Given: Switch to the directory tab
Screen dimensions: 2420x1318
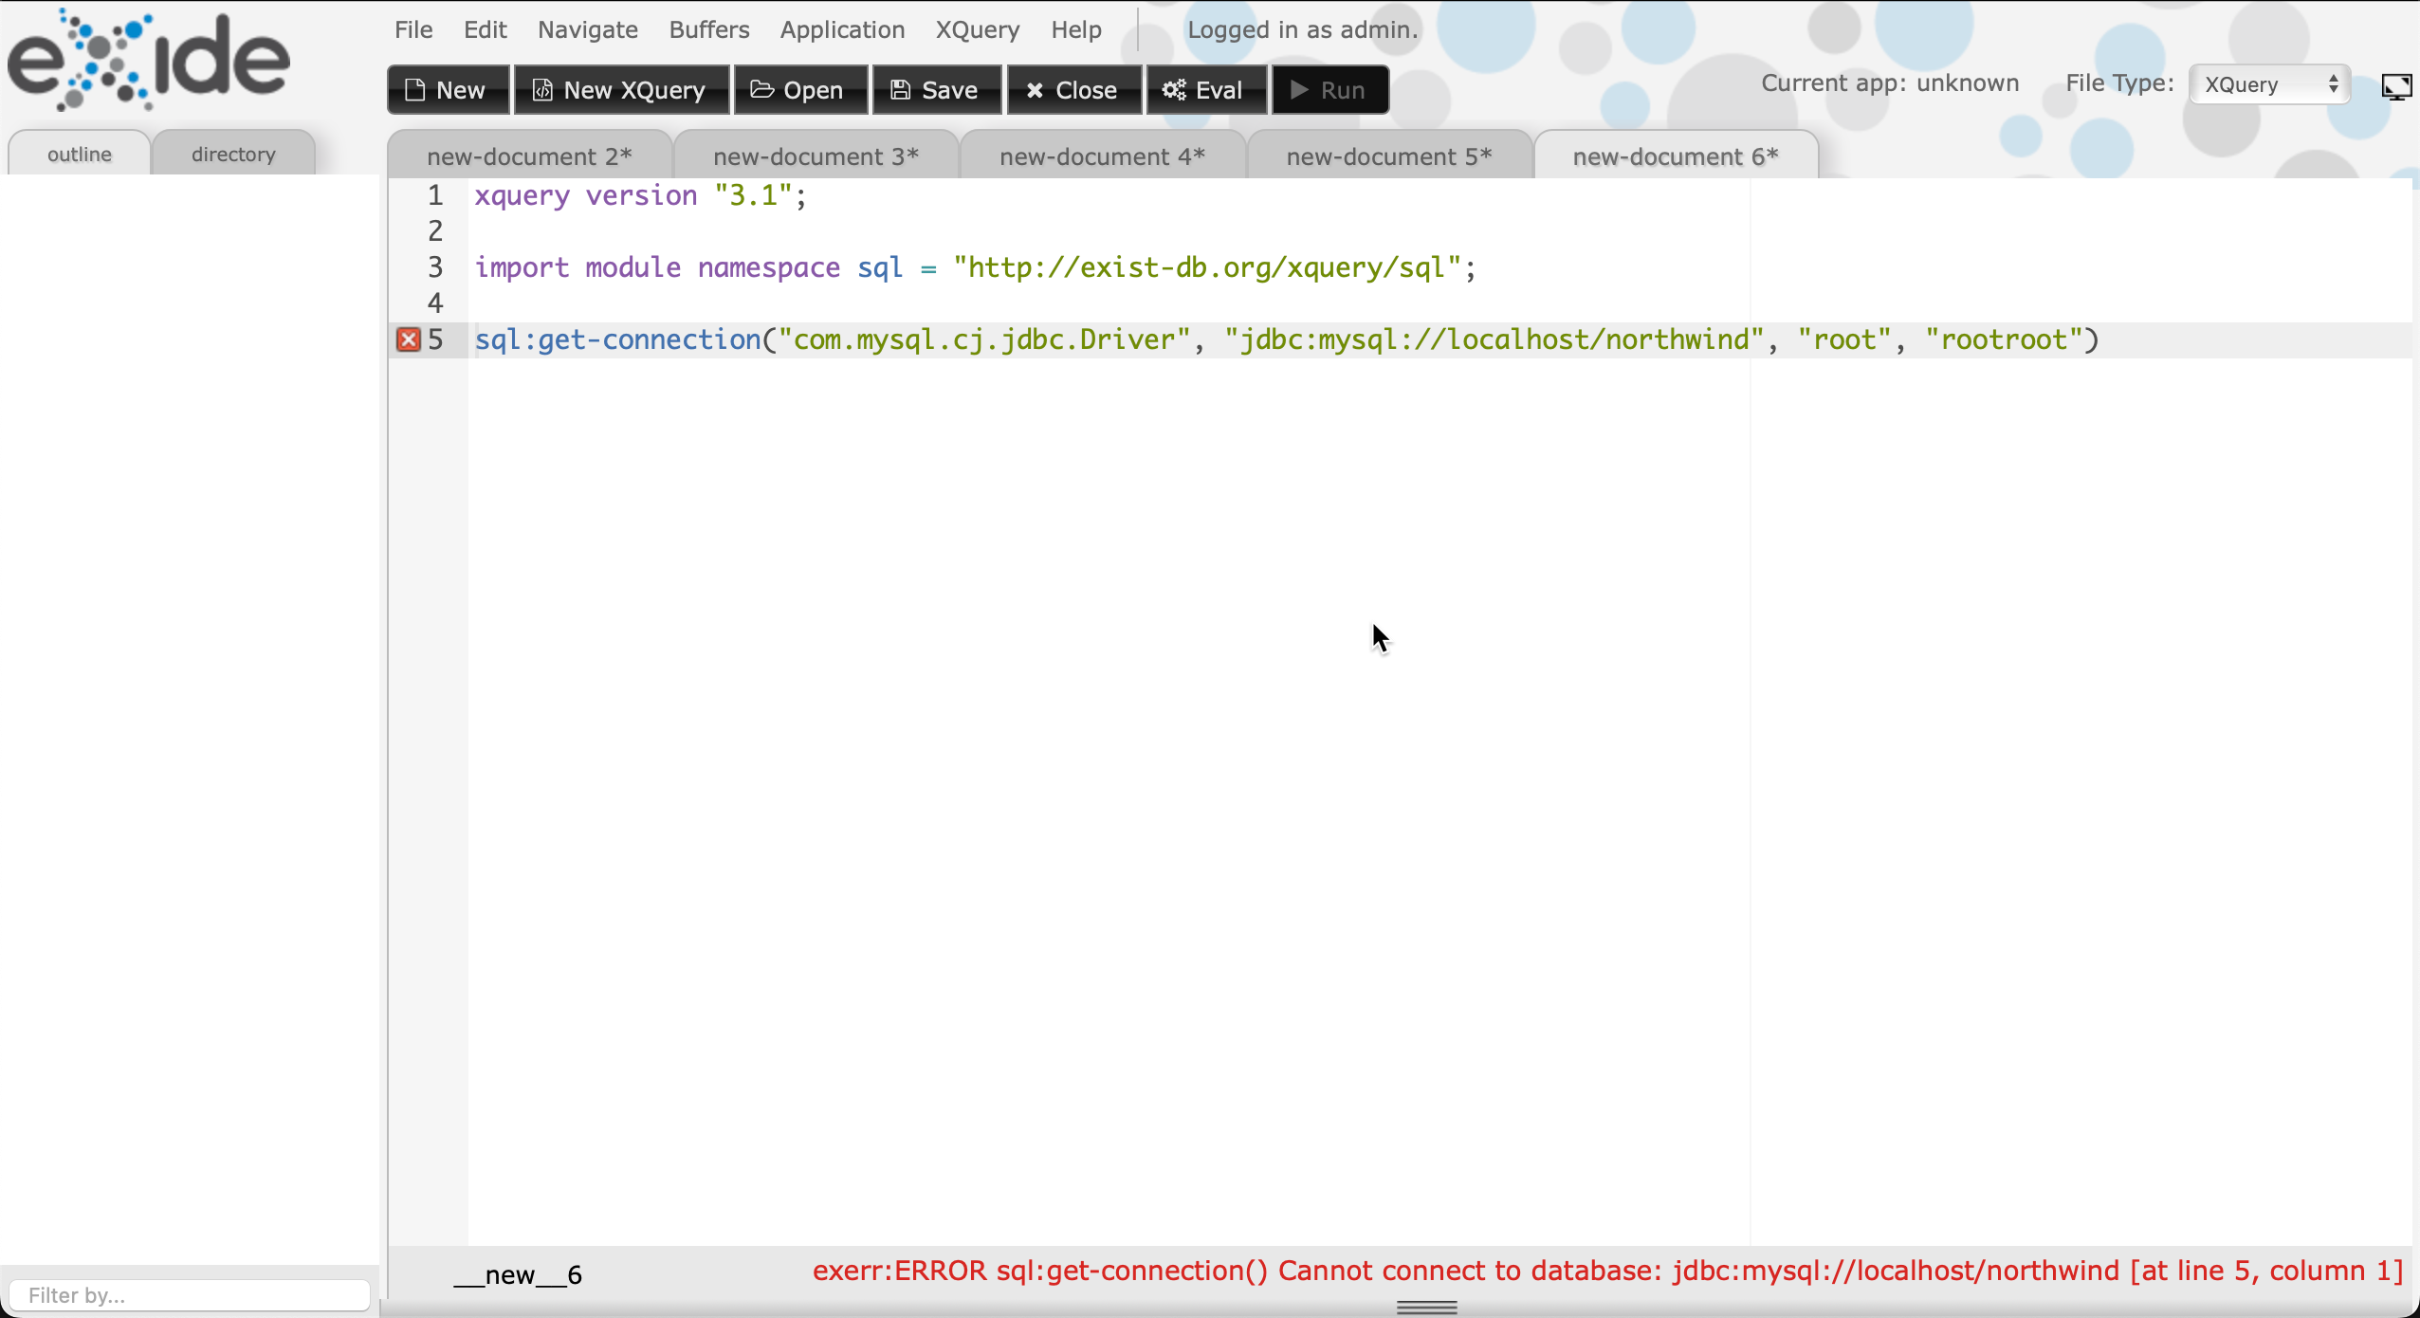Looking at the screenshot, I should 233,155.
